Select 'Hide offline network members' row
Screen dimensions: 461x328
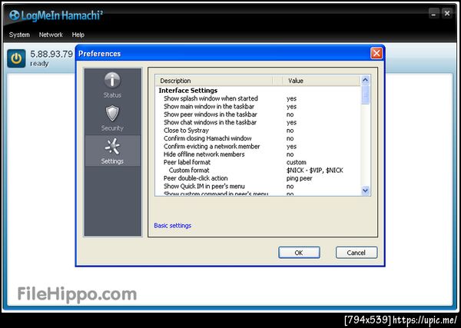[258, 154]
